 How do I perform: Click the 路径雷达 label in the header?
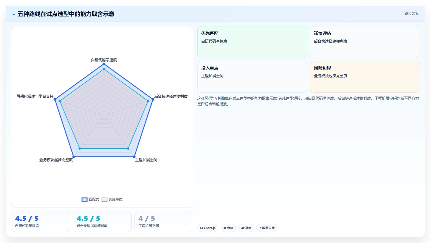coord(412,14)
